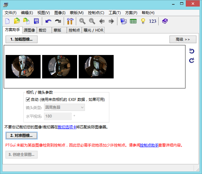
Task: Follow the 裁切选项卡 link
Action: [x=67, y=127]
